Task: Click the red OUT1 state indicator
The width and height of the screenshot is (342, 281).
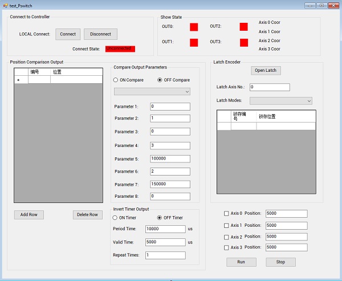Action: (x=194, y=42)
